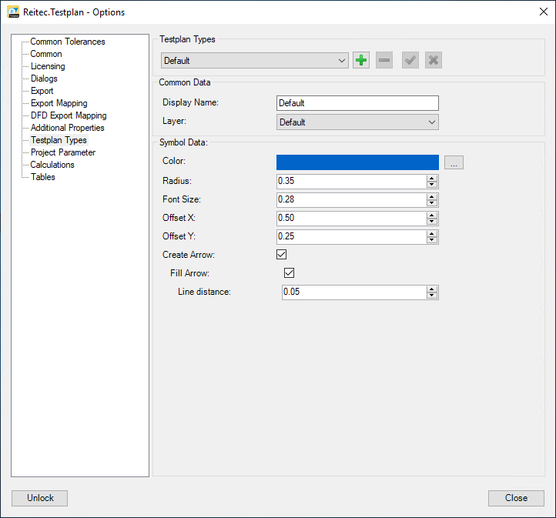Screen dimensions: 556x518
Task: Open the DFD Export Mapping section
Action: [x=69, y=115]
